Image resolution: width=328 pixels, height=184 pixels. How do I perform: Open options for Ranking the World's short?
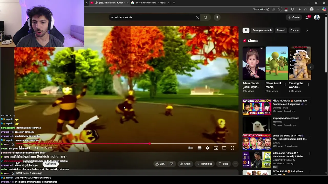308,85
